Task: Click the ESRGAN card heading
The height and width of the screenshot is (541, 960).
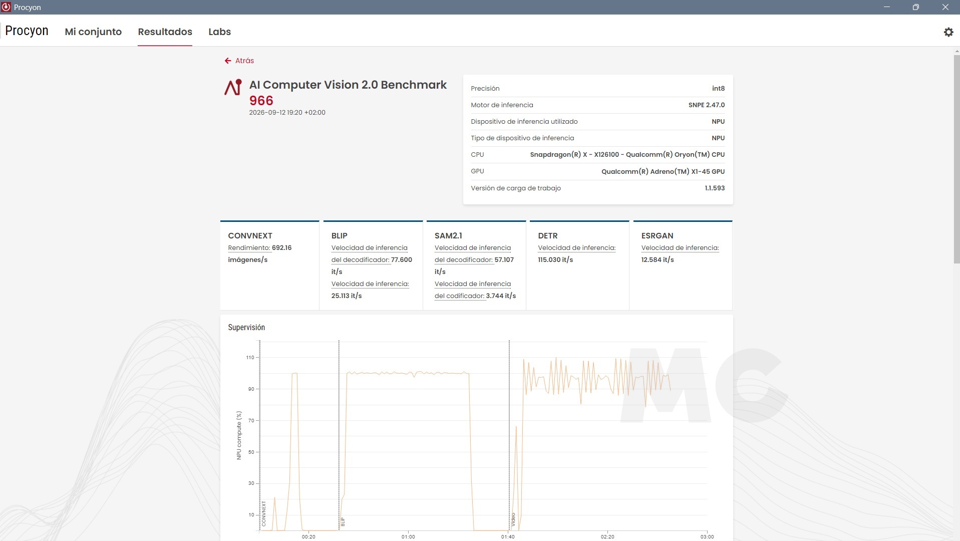Action: tap(657, 235)
